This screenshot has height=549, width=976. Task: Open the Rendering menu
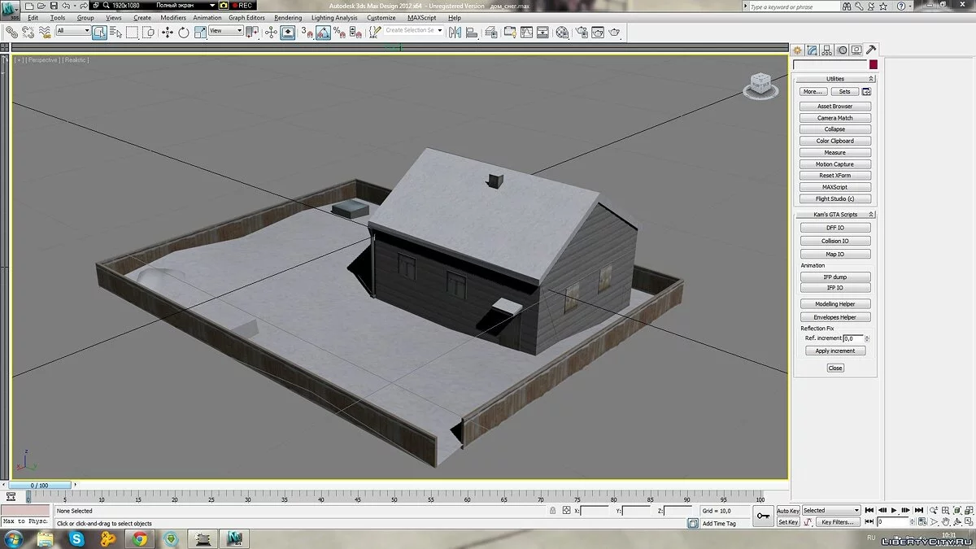tap(288, 18)
